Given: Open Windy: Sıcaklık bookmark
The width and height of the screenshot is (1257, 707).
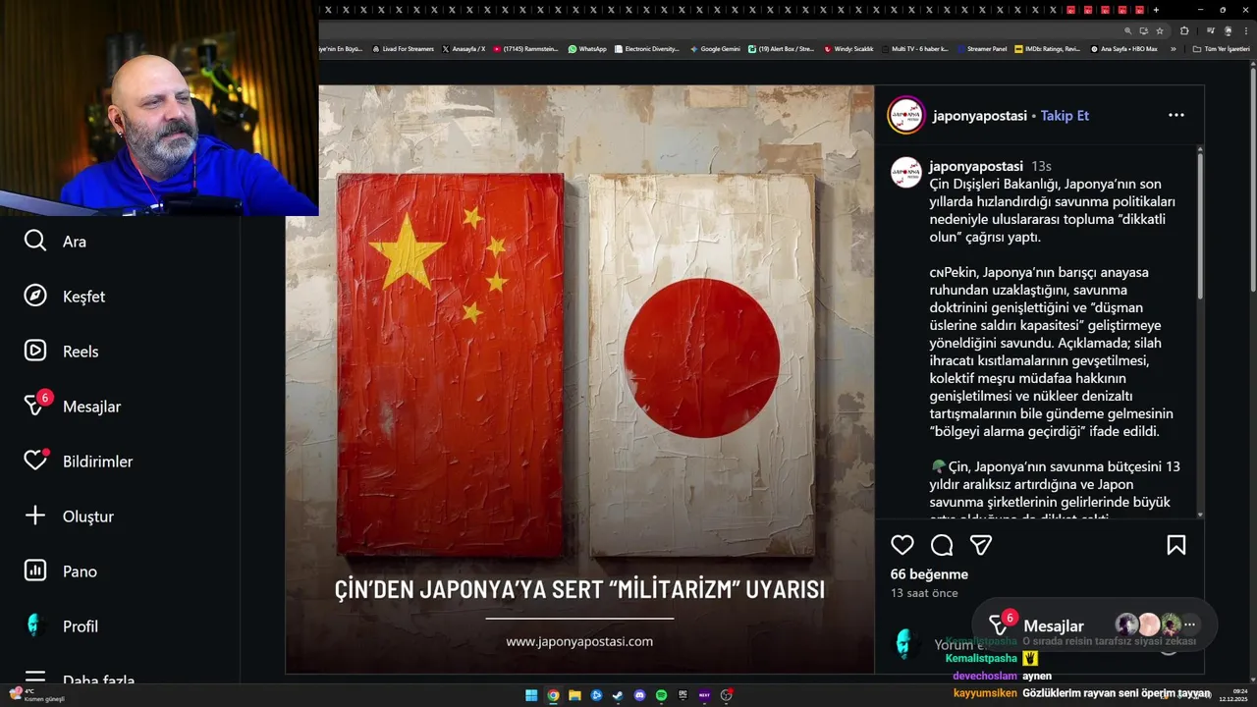Looking at the screenshot, I should pos(848,48).
